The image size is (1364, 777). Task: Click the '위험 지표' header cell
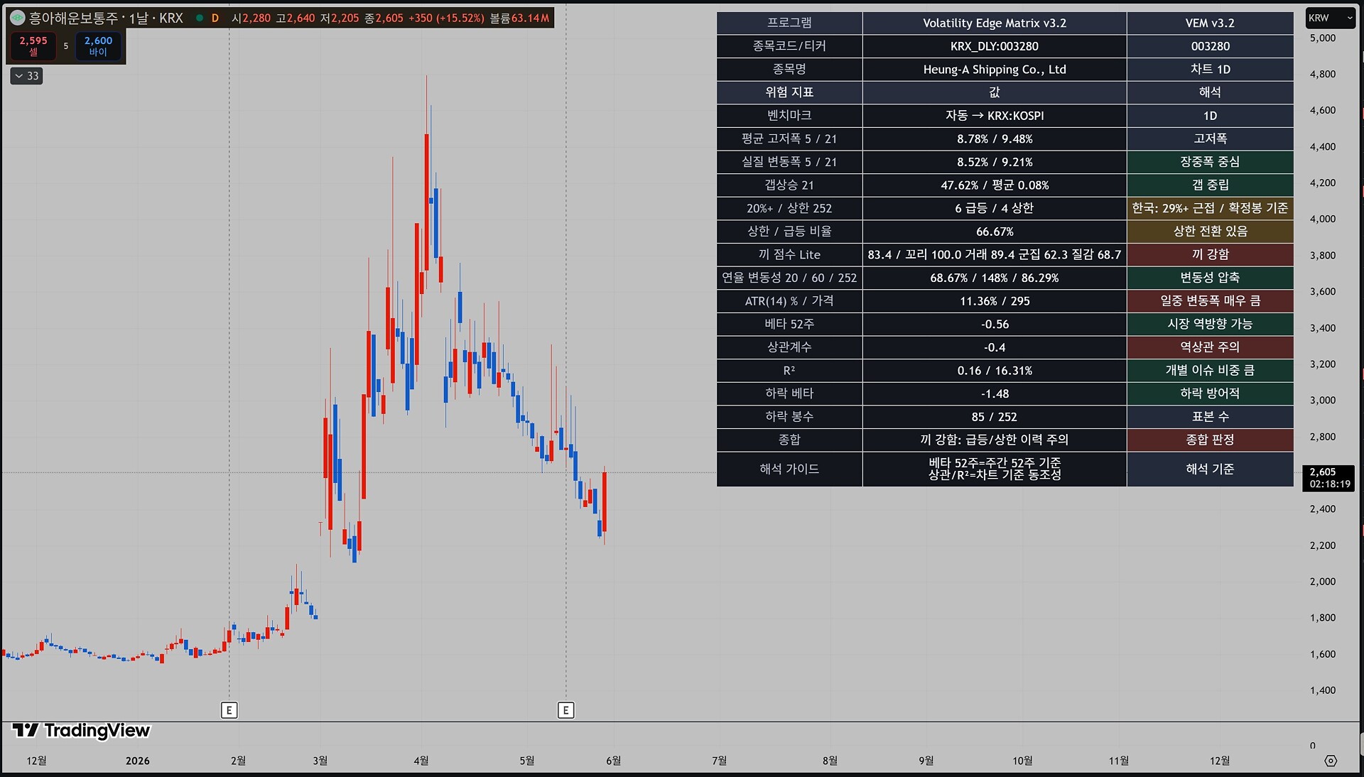point(789,92)
